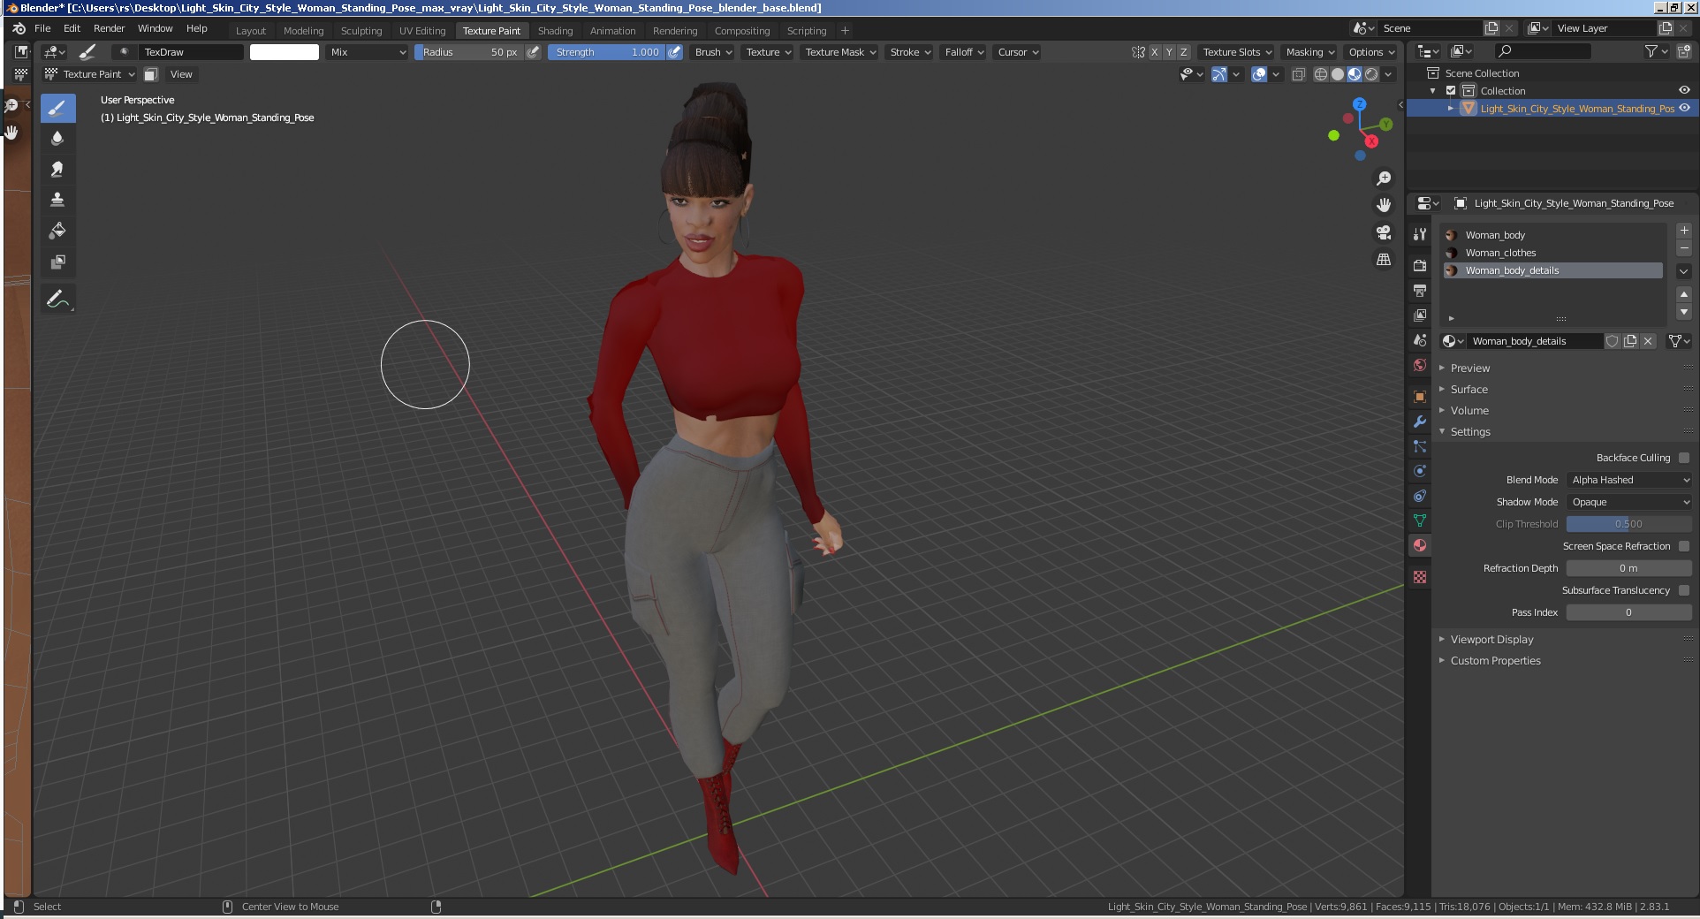Viewport: 1700px width, 919px height.
Task: Select the Clone stamp tool
Action: (x=57, y=200)
